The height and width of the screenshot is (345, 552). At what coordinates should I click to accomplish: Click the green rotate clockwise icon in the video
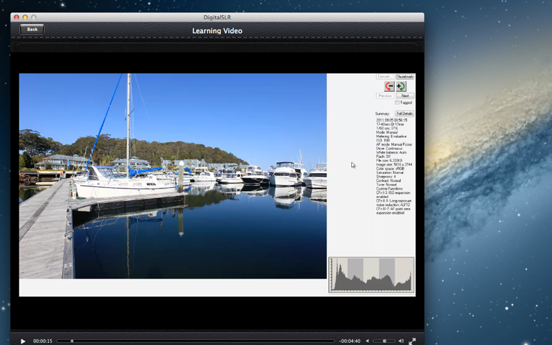click(401, 86)
